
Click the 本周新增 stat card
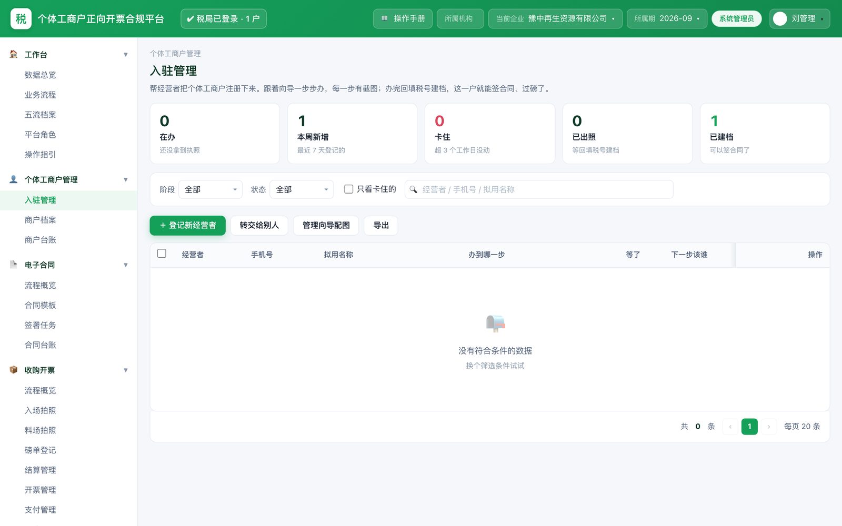point(352,134)
